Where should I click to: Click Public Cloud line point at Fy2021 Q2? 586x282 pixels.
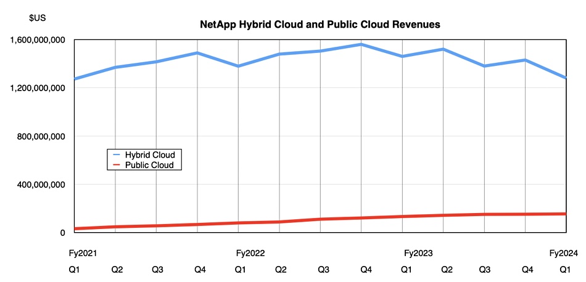(115, 227)
